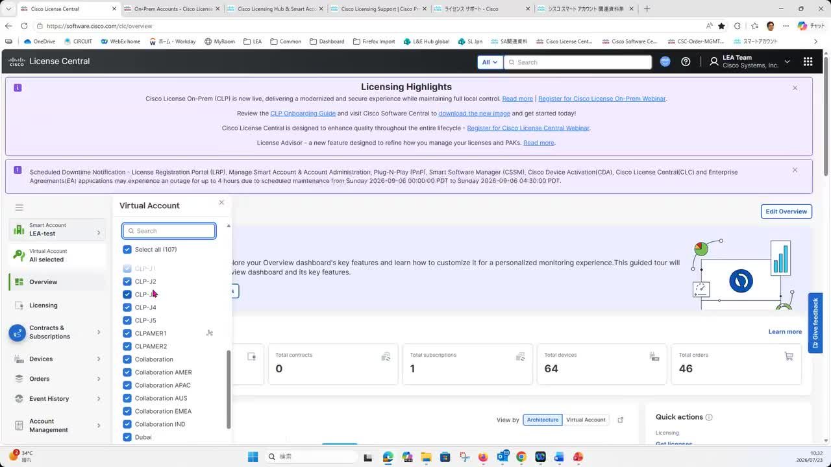831x467 pixels.
Task: Click the hierarchy icon next to CLPAMER1
Action: 209,333
